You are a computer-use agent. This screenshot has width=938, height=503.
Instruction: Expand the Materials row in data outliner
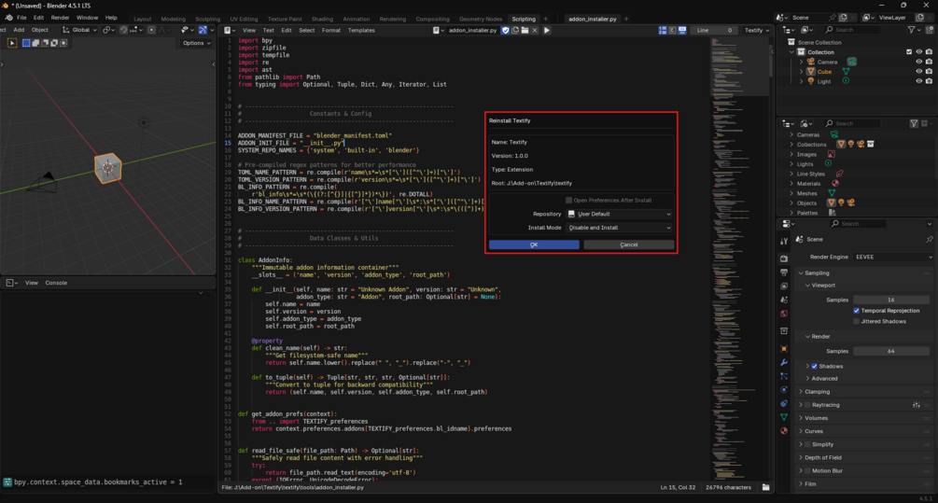tap(791, 184)
